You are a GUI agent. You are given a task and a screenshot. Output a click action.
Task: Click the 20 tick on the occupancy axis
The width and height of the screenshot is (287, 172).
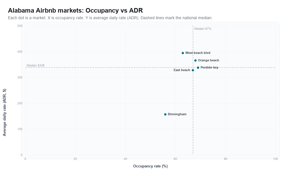pyautogui.click(x=75, y=159)
